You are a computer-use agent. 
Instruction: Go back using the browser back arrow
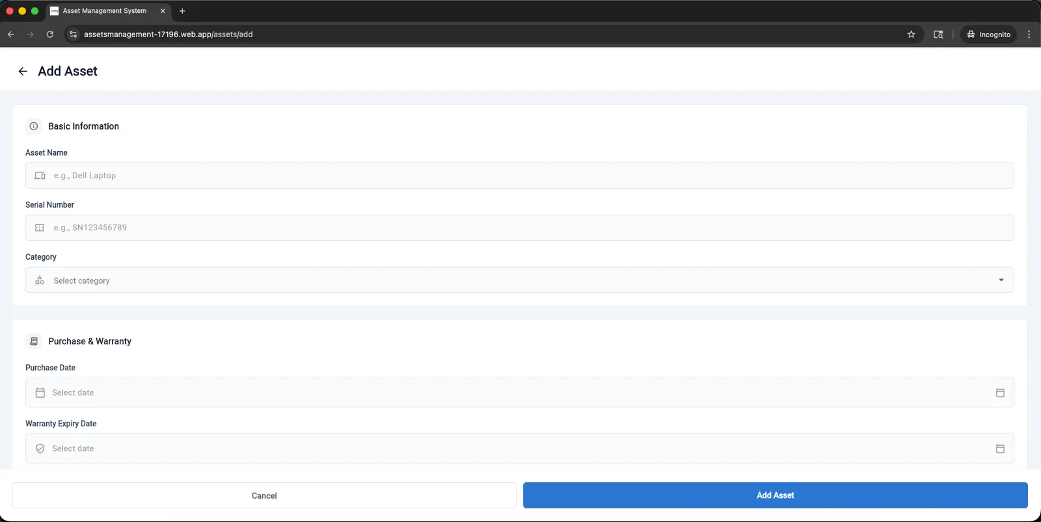(x=11, y=34)
